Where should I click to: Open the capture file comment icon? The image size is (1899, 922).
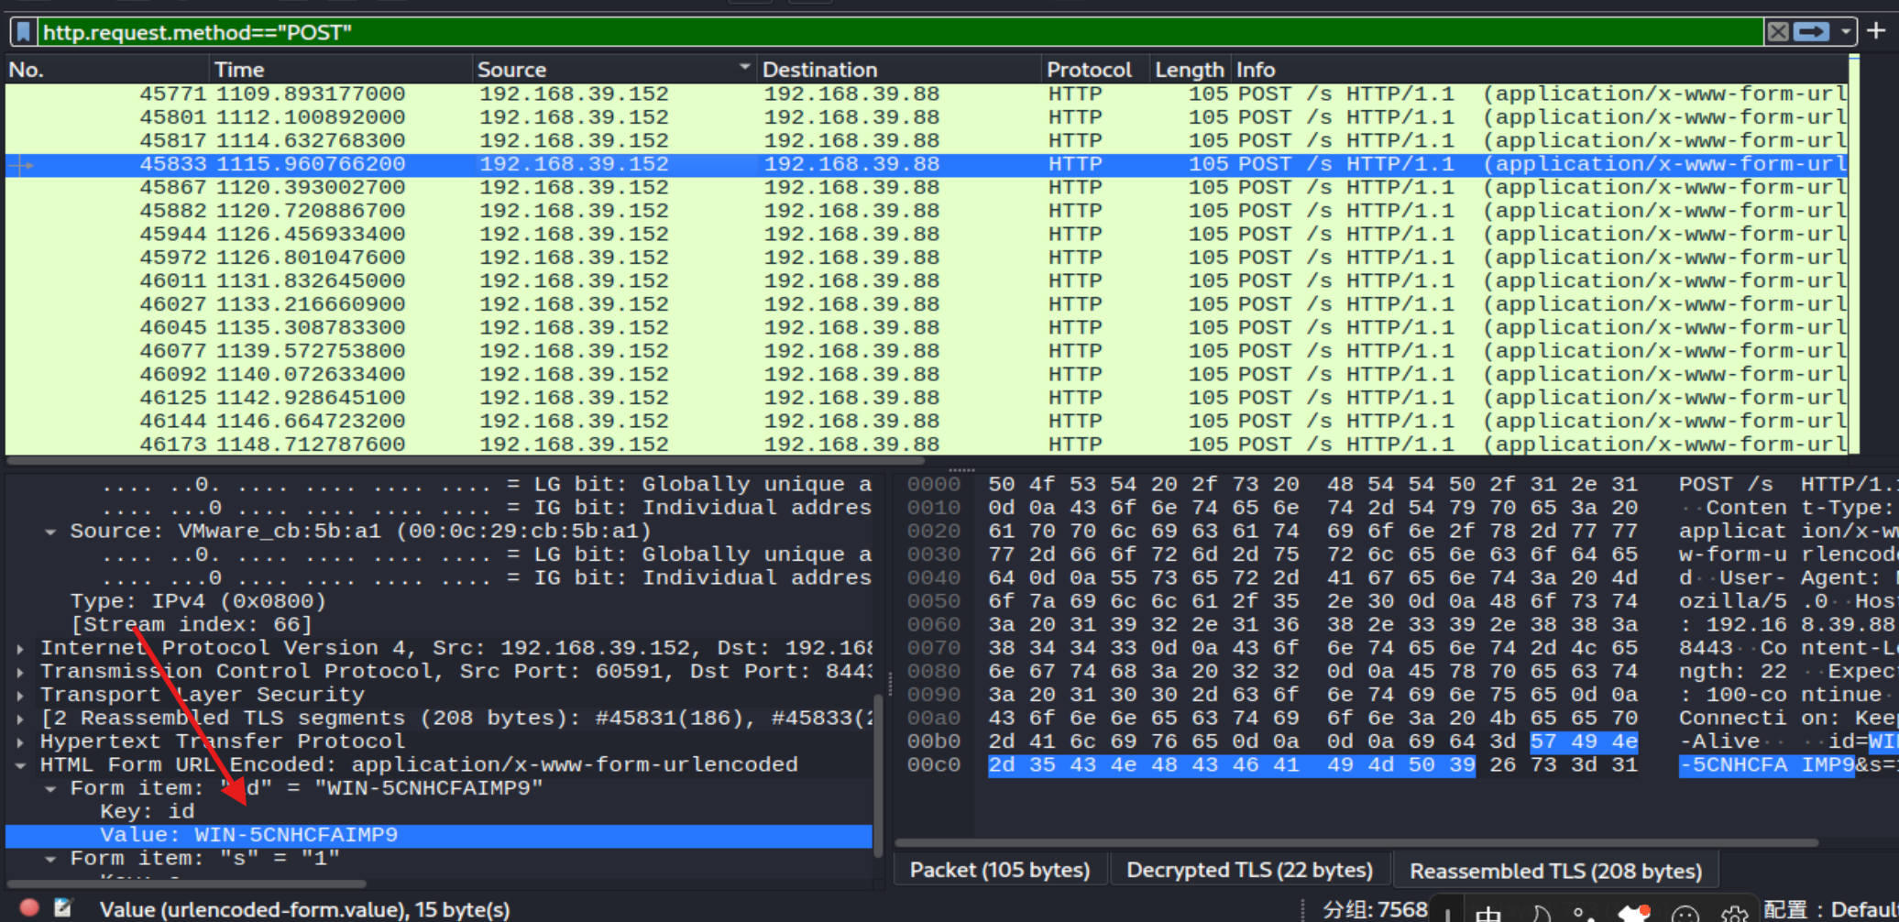pyautogui.click(x=62, y=907)
